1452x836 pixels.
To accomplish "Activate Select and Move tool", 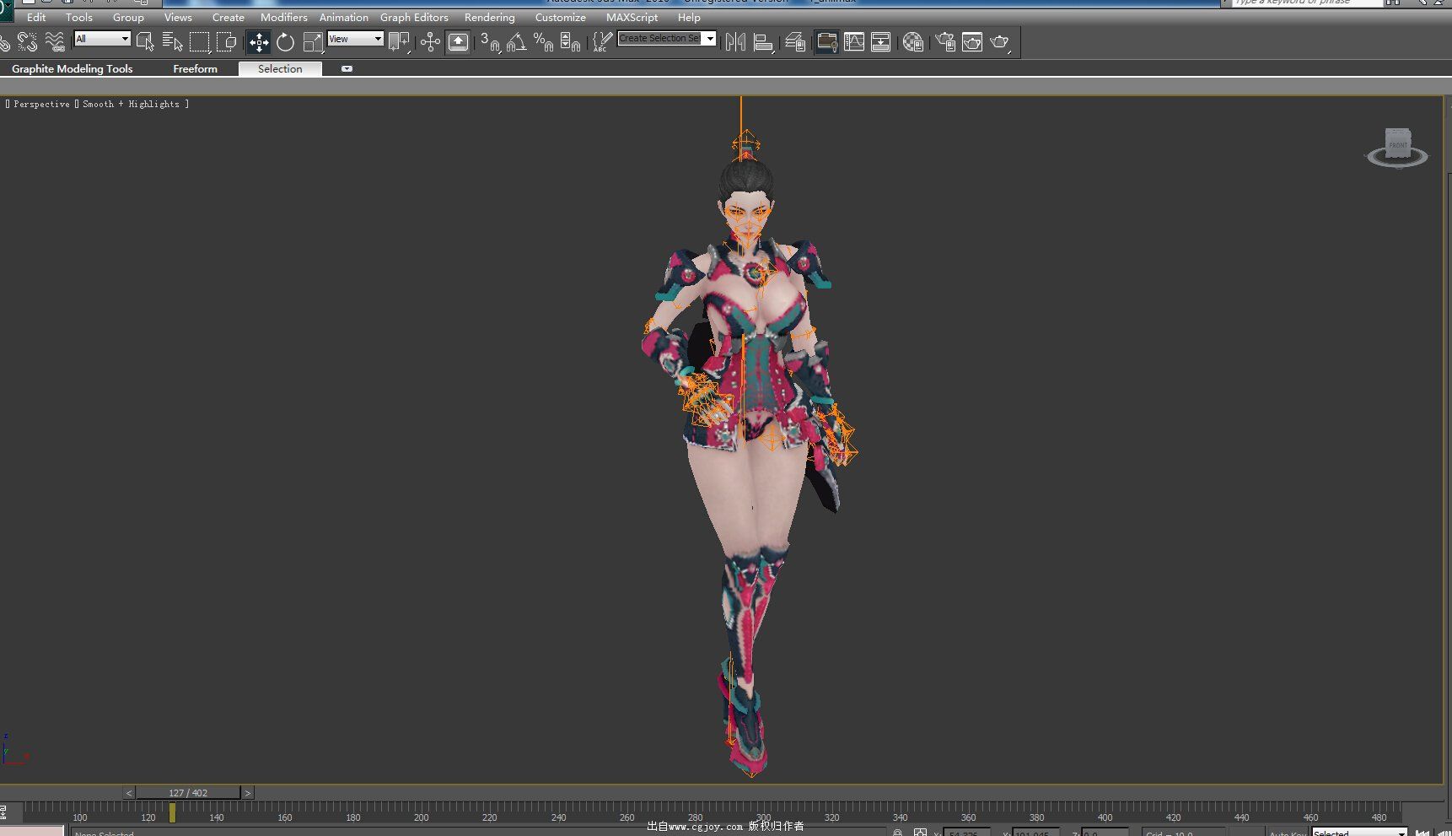I will (258, 41).
